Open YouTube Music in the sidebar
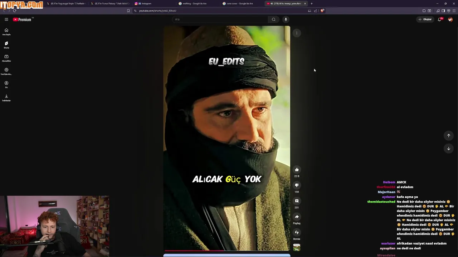Image resolution: width=458 pixels, height=257 pixels. point(6,71)
